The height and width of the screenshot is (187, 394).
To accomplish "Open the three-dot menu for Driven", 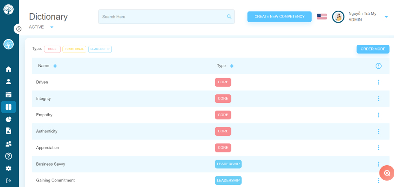I will pyautogui.click(x=379, y=82).
